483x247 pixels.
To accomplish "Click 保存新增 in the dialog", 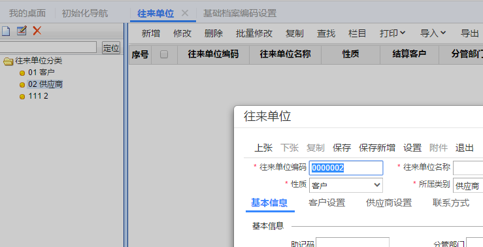I will (377, 148).
